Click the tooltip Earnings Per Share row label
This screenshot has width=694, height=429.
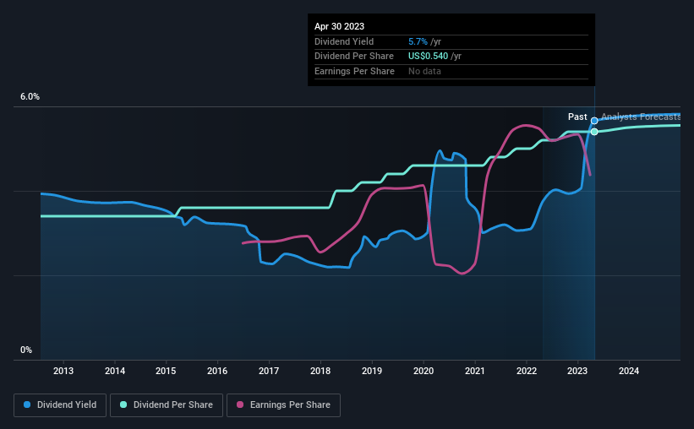click(x=354, y=71)
